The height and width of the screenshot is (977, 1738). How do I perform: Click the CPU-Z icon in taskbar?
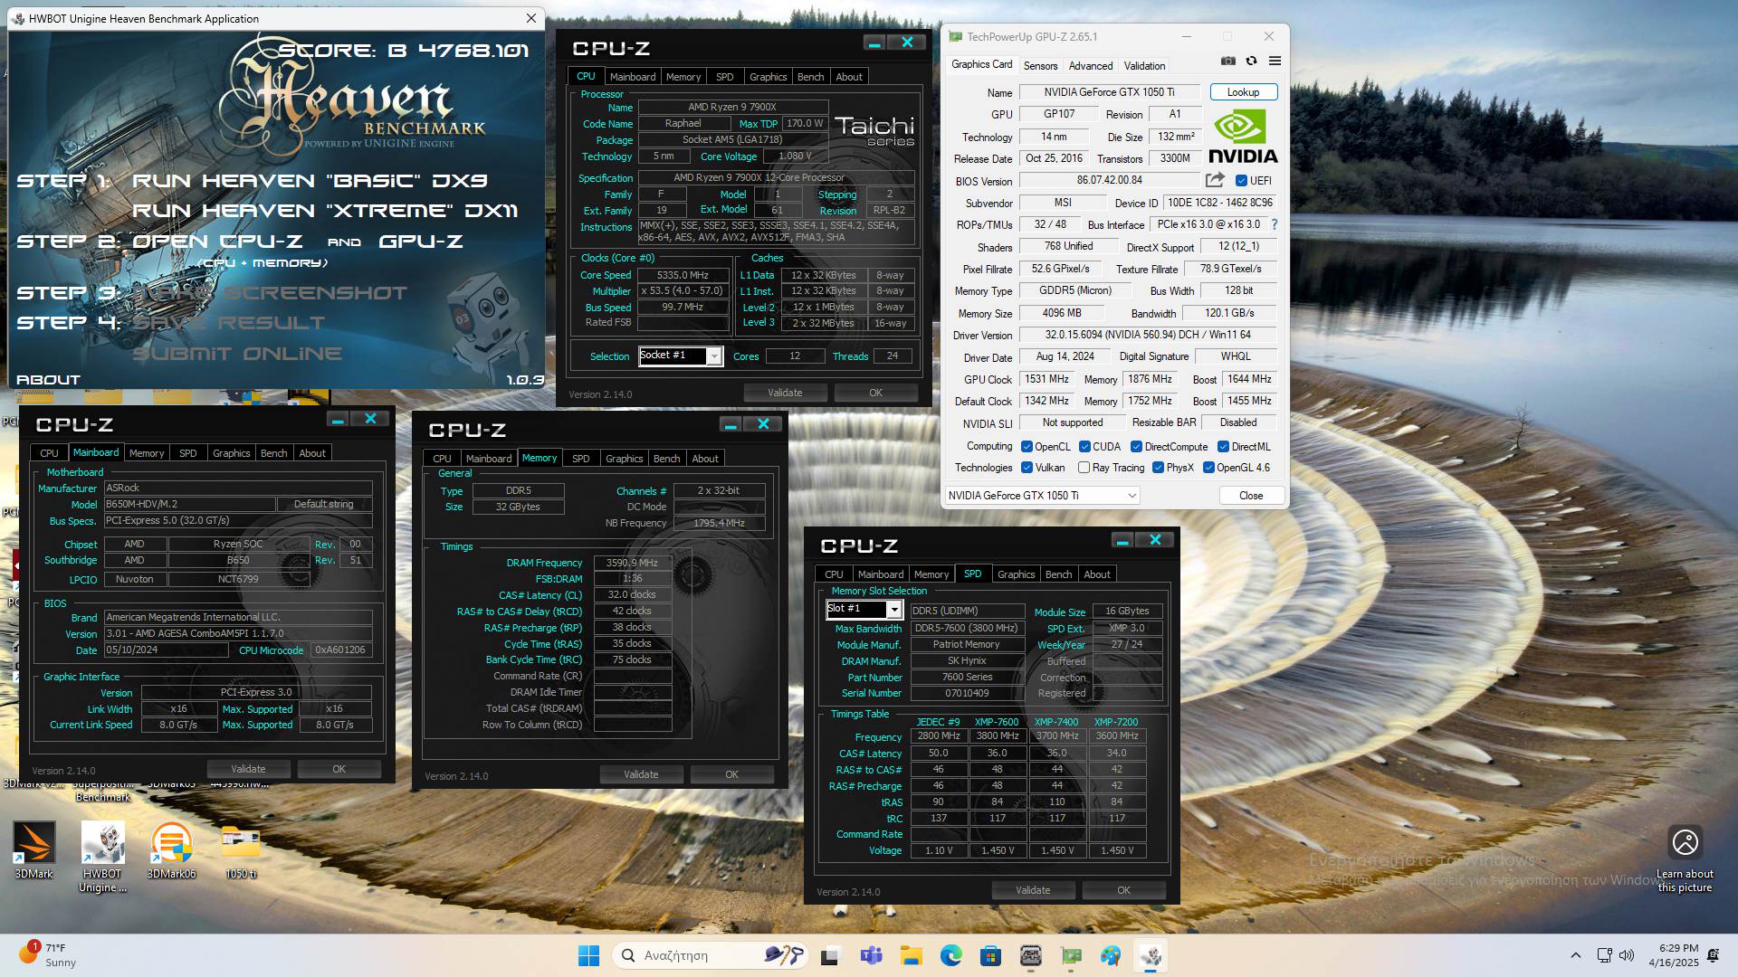coord(1030,955)
